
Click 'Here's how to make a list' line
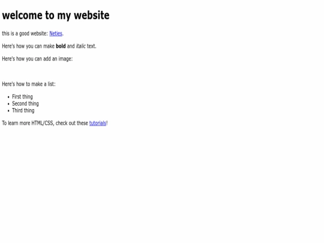(29, 84)
